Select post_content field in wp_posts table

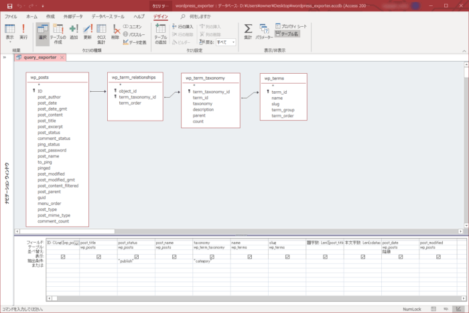(x=50, y=115)
